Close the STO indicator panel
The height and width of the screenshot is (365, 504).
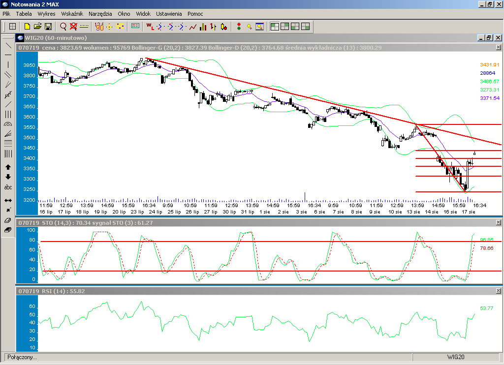click(x=498, y=223)
